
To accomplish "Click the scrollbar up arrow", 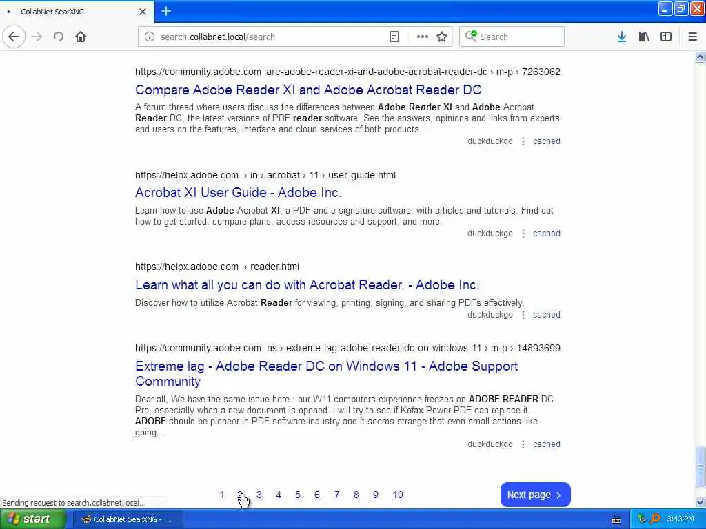I will tap(700, 56).
